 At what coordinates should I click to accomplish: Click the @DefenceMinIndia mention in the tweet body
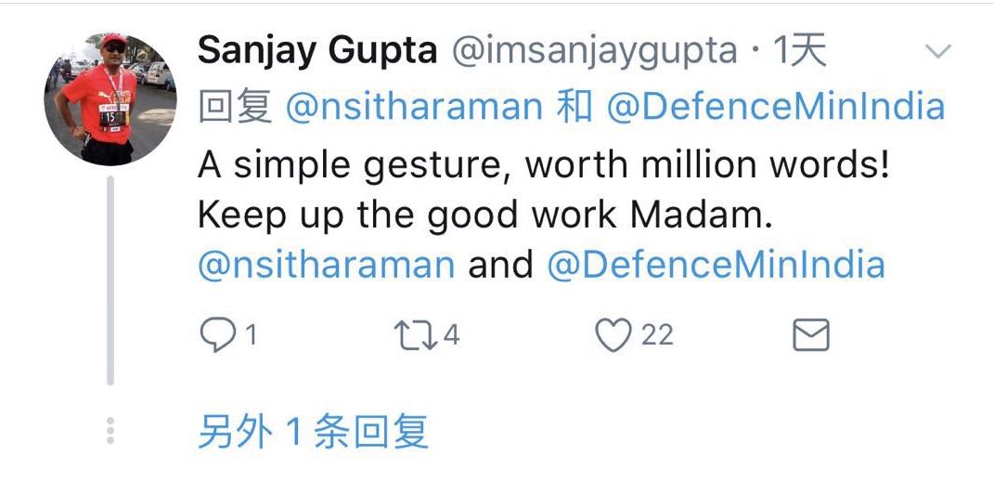pos(716,266)
